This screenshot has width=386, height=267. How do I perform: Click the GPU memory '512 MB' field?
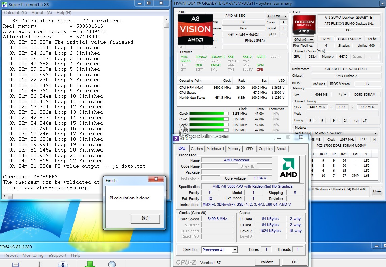(326, 39)
